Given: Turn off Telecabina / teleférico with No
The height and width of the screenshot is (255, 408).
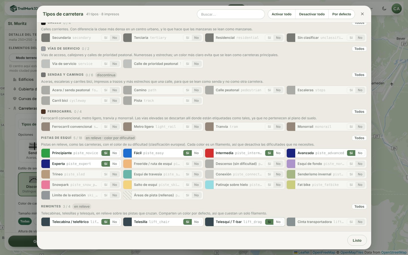Looking at the screenshot, I should [114, 222].
